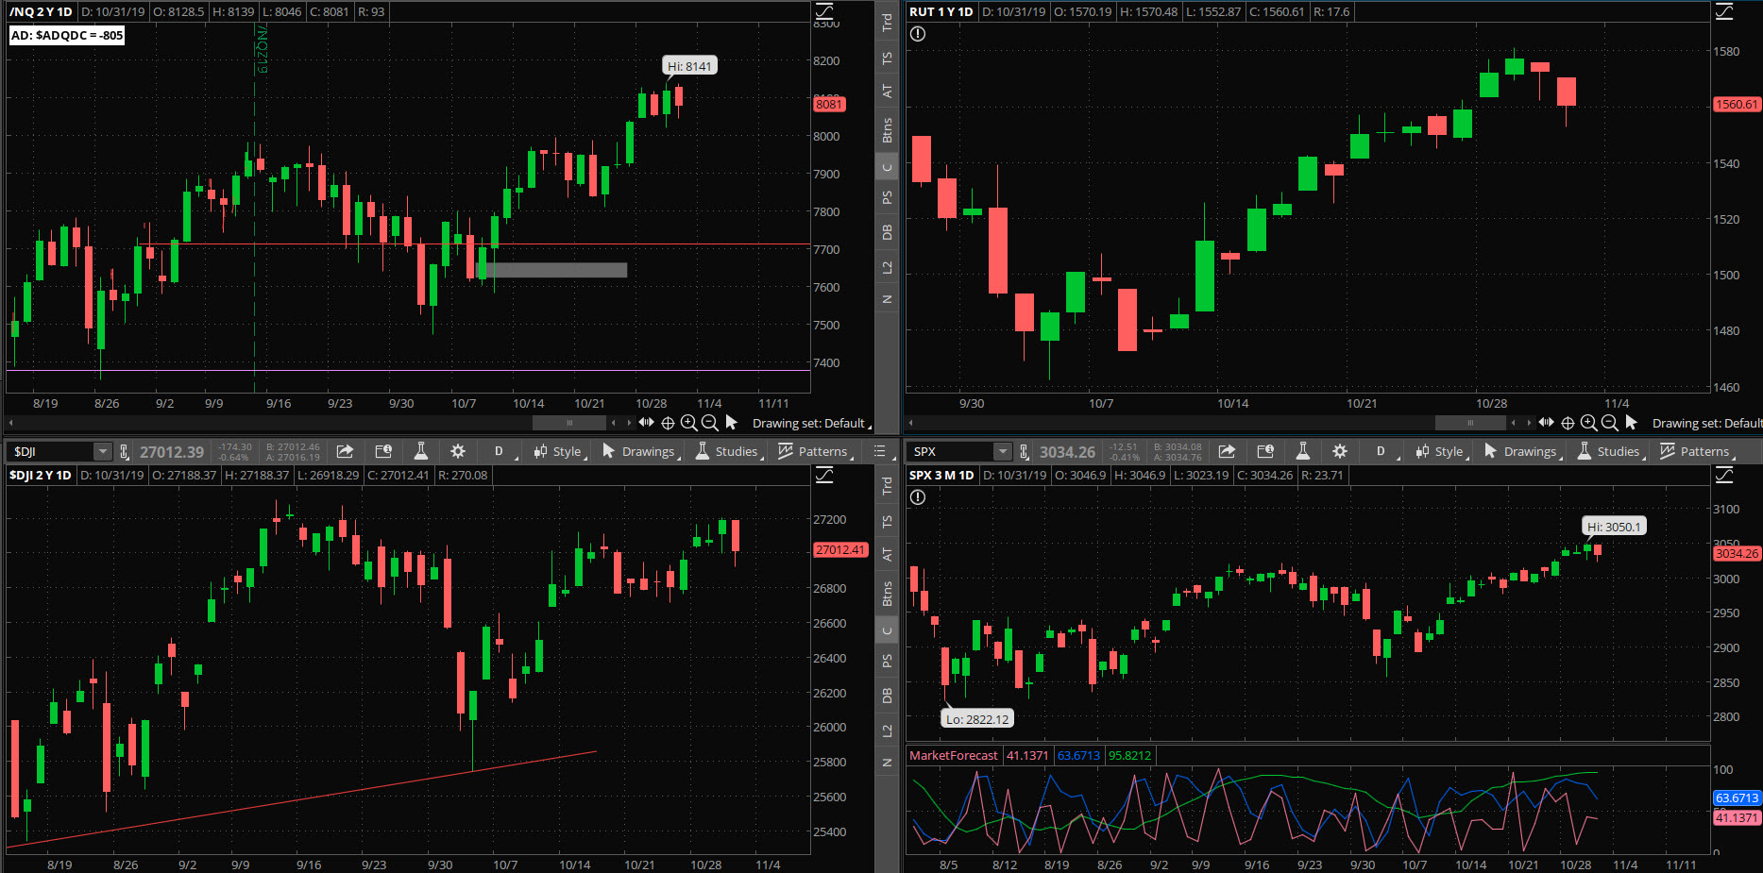
Task: Click zoom in magnifier on RUT chart
Action: point(1588,423)
